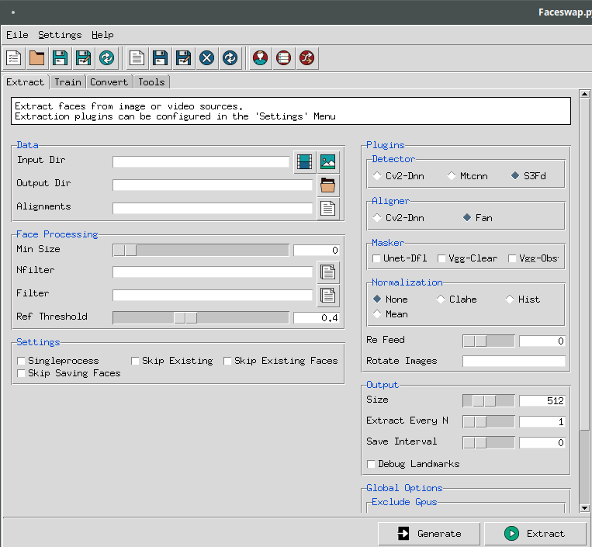Save project using the first teal floppy icon

point(60,58)
